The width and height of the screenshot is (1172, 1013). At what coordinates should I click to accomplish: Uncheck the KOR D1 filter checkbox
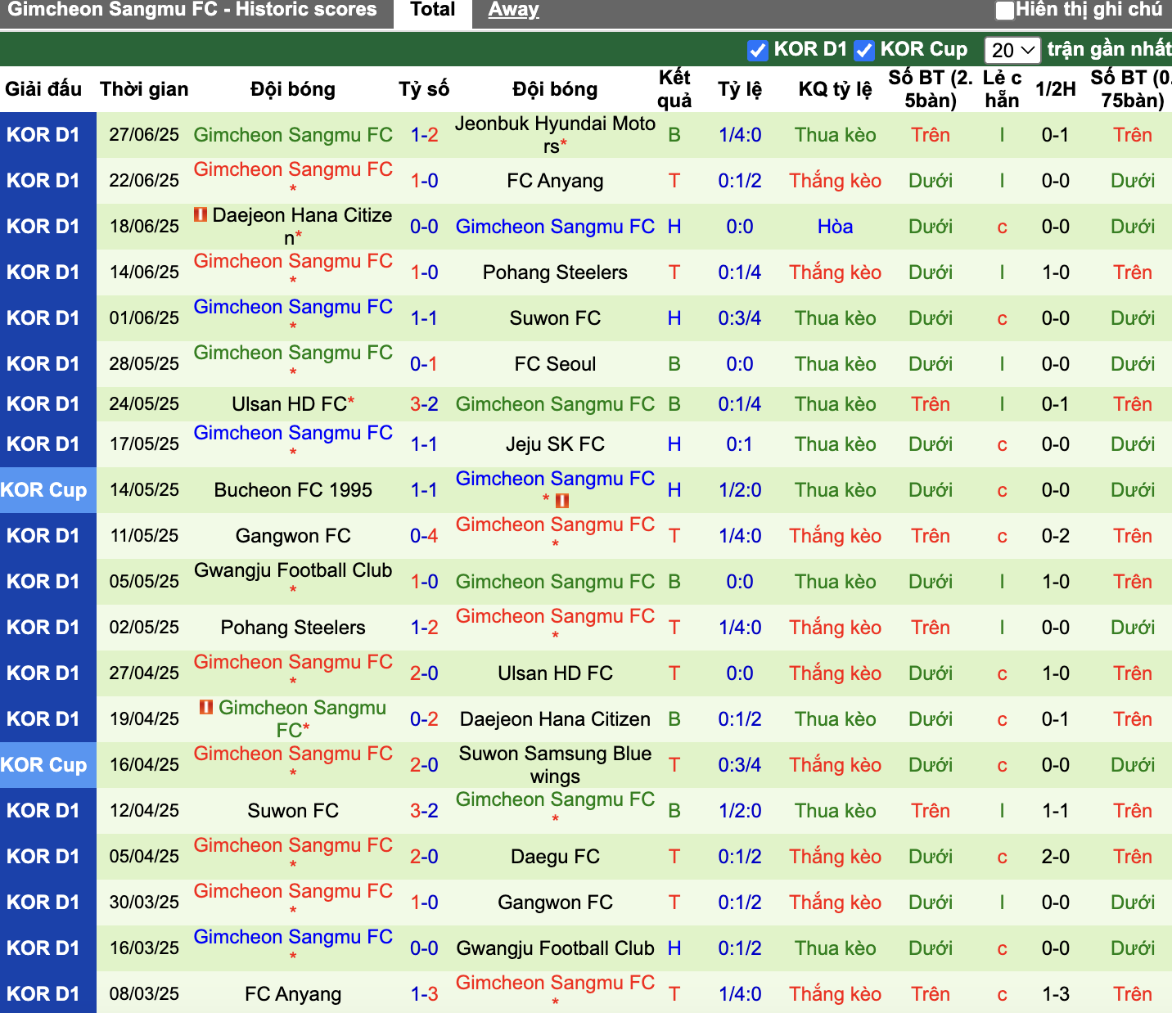point(757,50)
